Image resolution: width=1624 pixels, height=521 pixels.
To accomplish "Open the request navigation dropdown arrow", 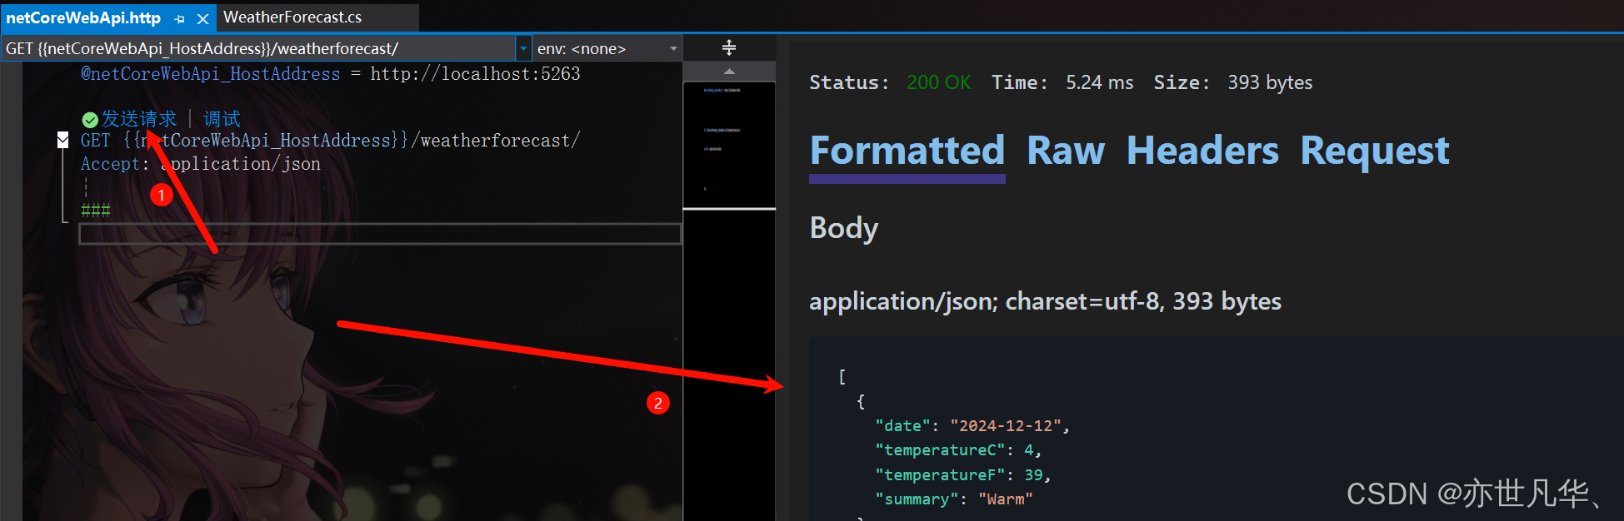I will pyautogui.click(x=523, y=49).
